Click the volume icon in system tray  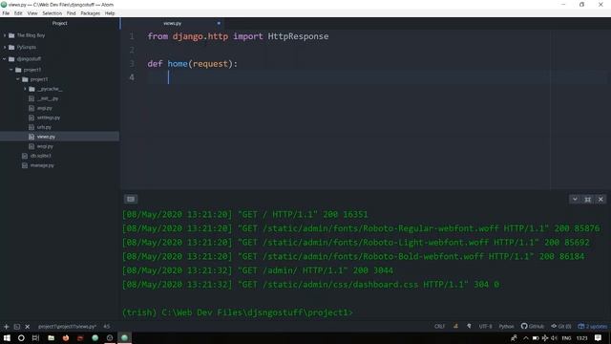pos(554,338)
